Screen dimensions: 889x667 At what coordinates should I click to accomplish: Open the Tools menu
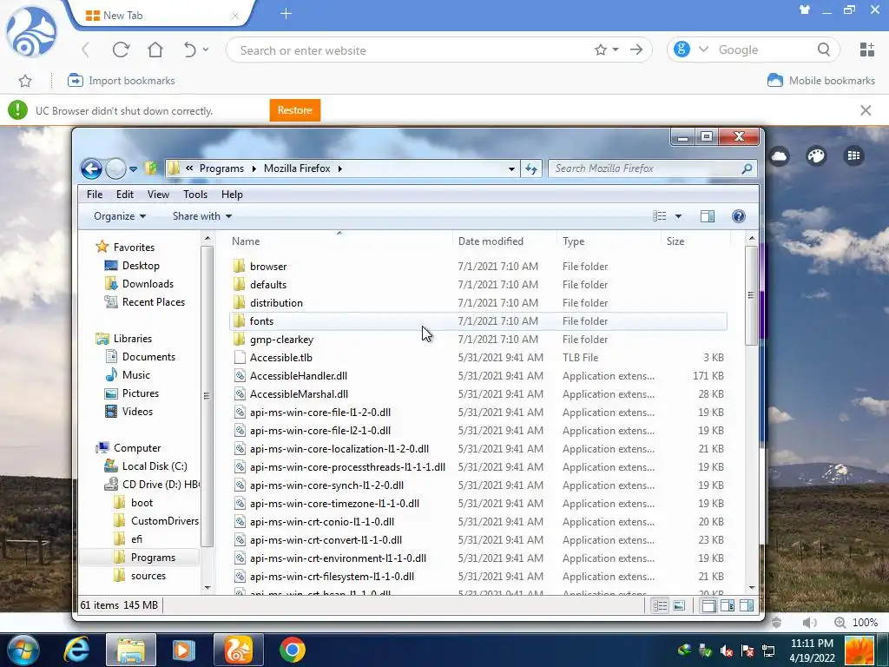click(x=195, y=194)
